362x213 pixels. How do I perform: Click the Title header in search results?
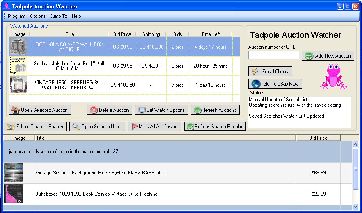point(166,138)
